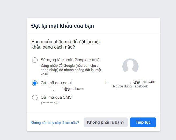Image resolution: width=176 pixels, height=140 pixels.
Task: Click masked gmail address under email option
Action: [63, 89]
